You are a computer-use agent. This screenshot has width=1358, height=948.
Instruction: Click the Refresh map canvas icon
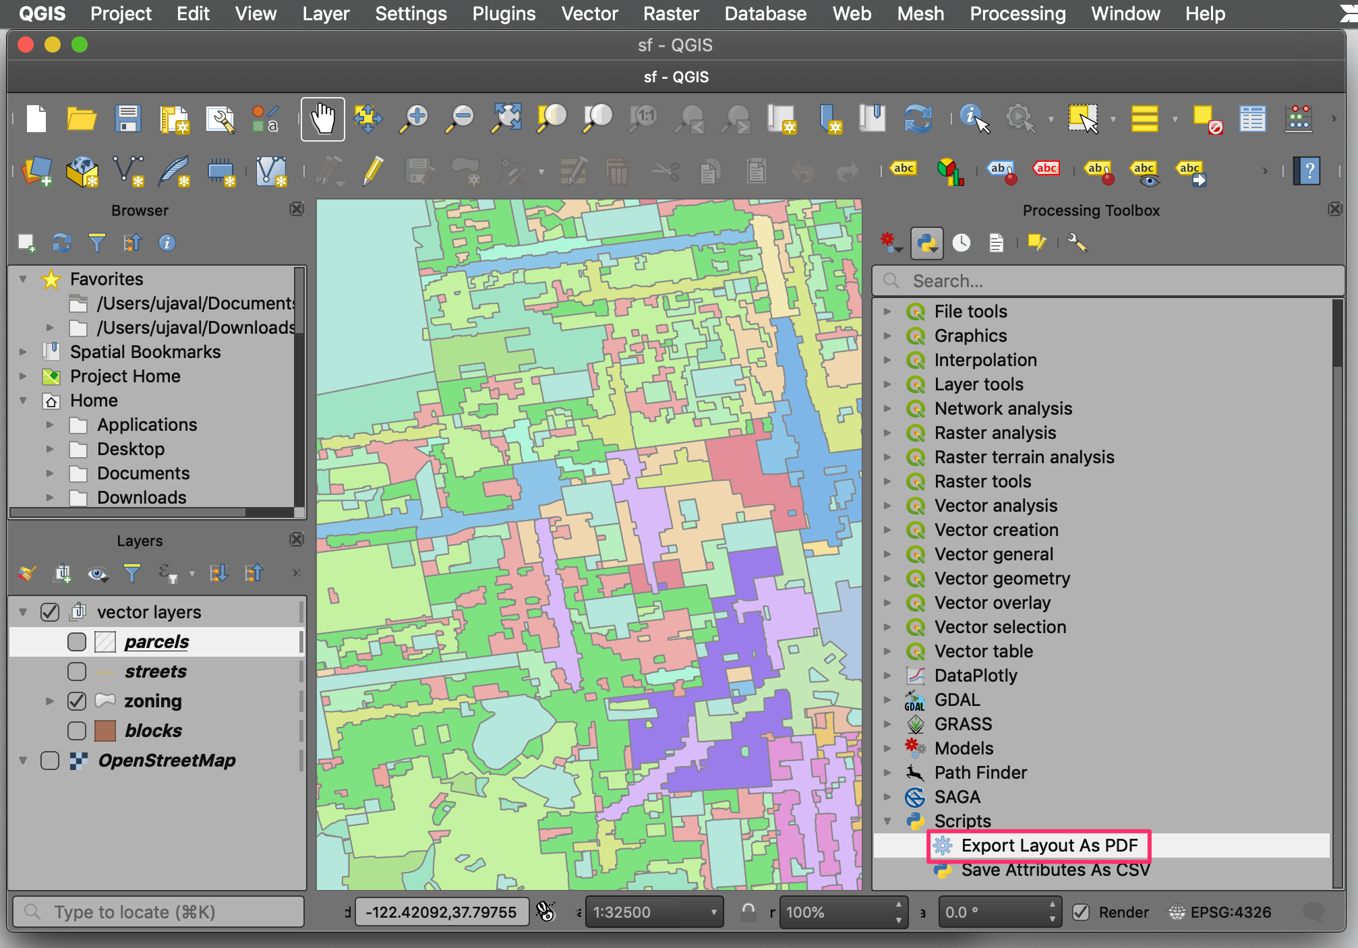click(x=918, y=119)
